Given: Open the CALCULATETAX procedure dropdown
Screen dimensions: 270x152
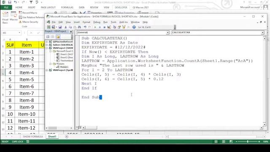Looking at the screenshot, I should [x=262, y=33].
